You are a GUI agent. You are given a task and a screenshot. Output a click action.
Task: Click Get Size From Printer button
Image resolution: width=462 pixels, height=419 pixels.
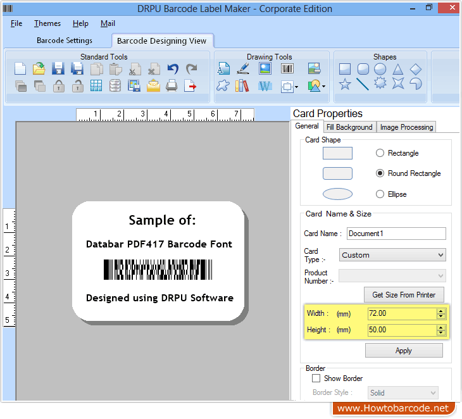tap(404, 295)
